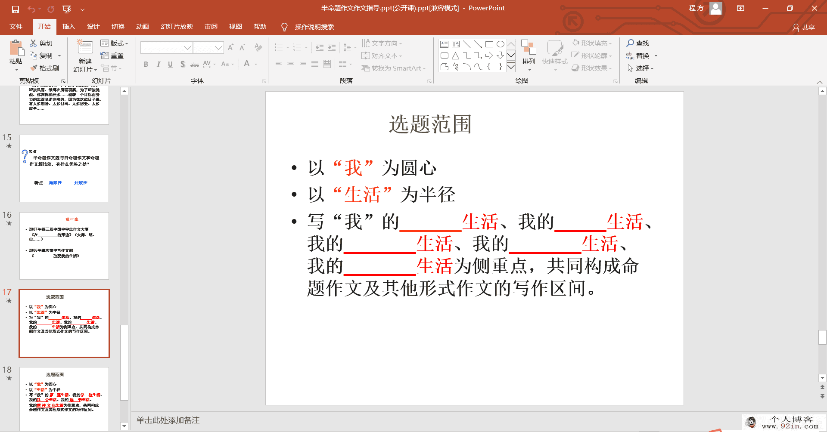Viewport: 827px width, 432px height.
Task: Select the Oval shape in gallery
Action: [501, 44]
